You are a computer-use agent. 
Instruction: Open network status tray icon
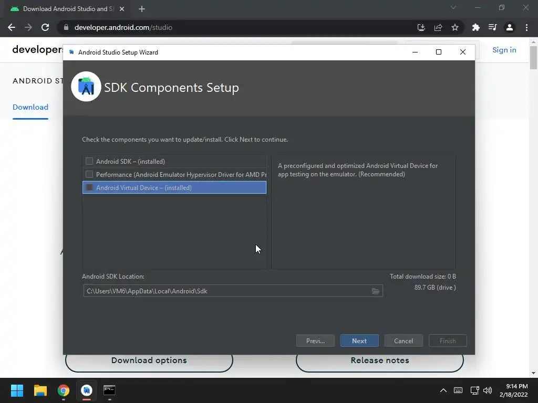(x=474, y=390)
